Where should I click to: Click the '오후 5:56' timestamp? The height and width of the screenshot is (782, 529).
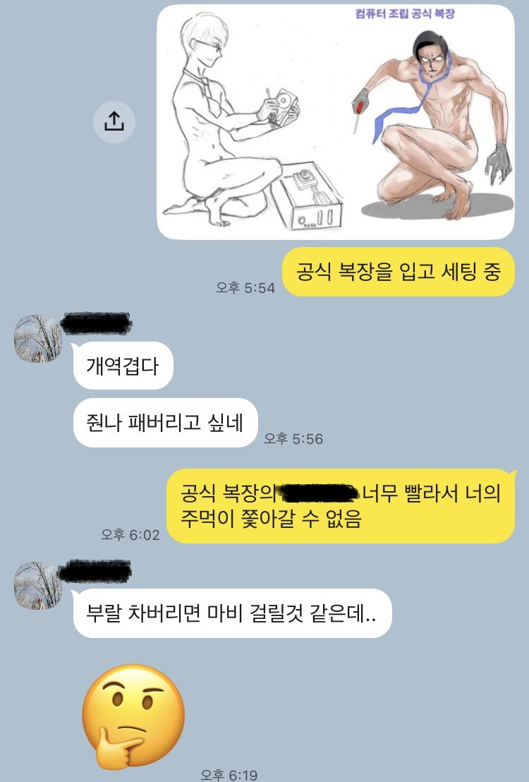click(x=293, y=439)
